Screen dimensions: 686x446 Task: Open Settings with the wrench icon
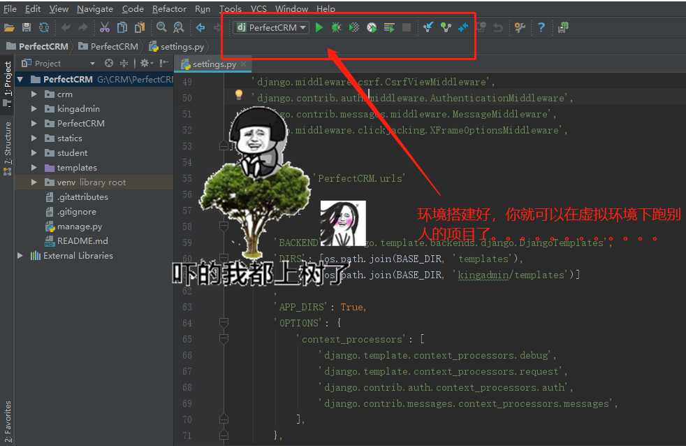(520, 27)
